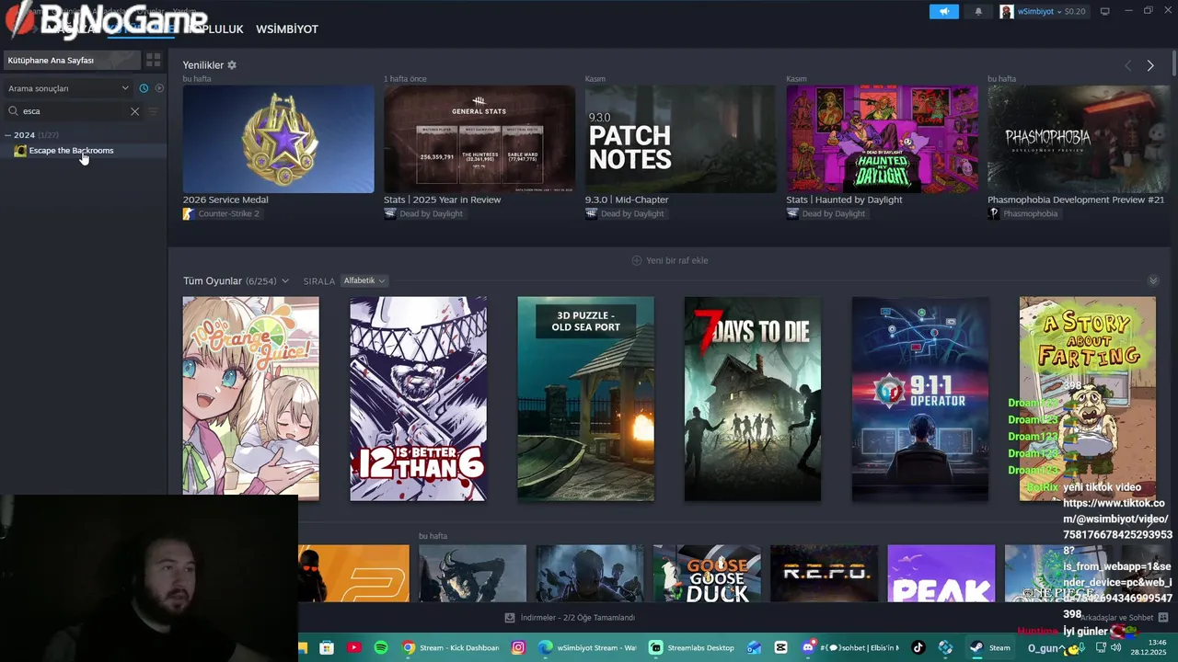This screenshot has width=1178, height=662.
Task: Open Stats Haunted by Daylight news
Action: [882, 140]
